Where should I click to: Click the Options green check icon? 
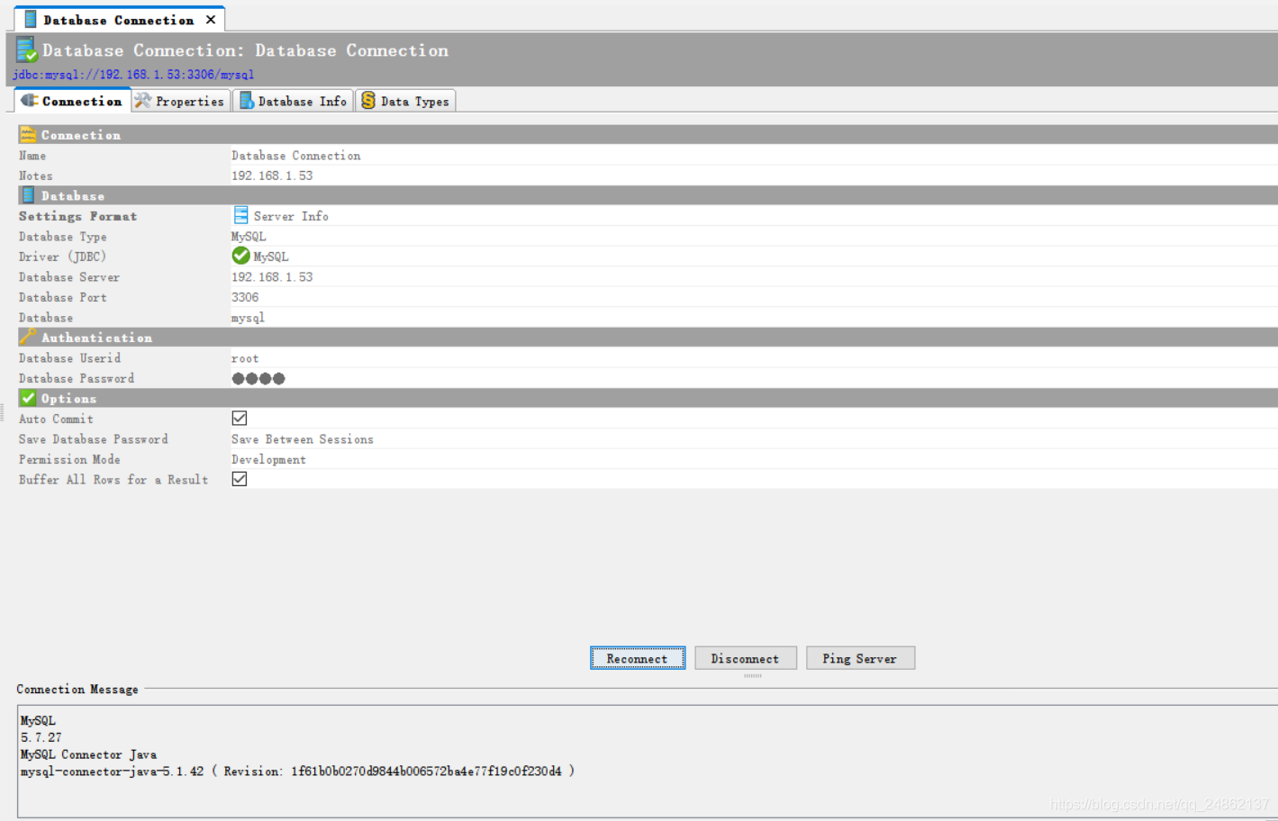click(28, 398)
